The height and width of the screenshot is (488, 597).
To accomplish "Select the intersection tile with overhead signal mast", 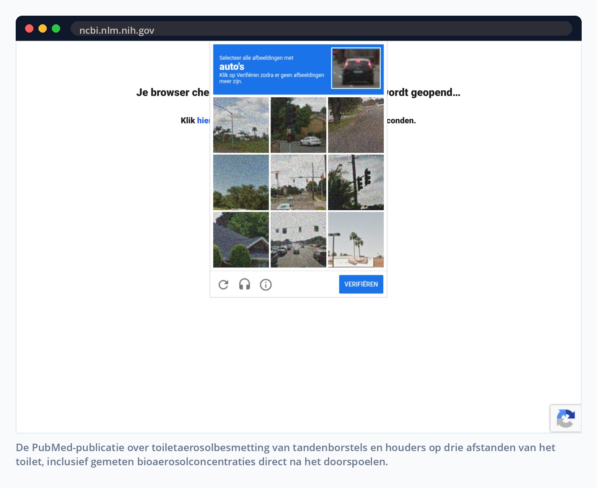I will [x=298, y=182].
